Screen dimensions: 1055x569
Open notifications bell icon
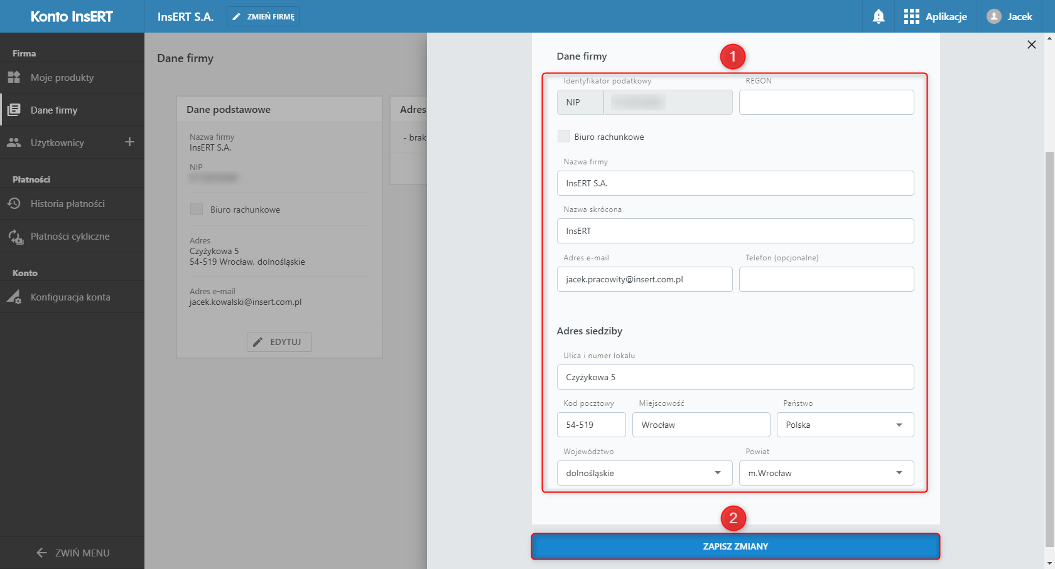click(x=879, y=17)
